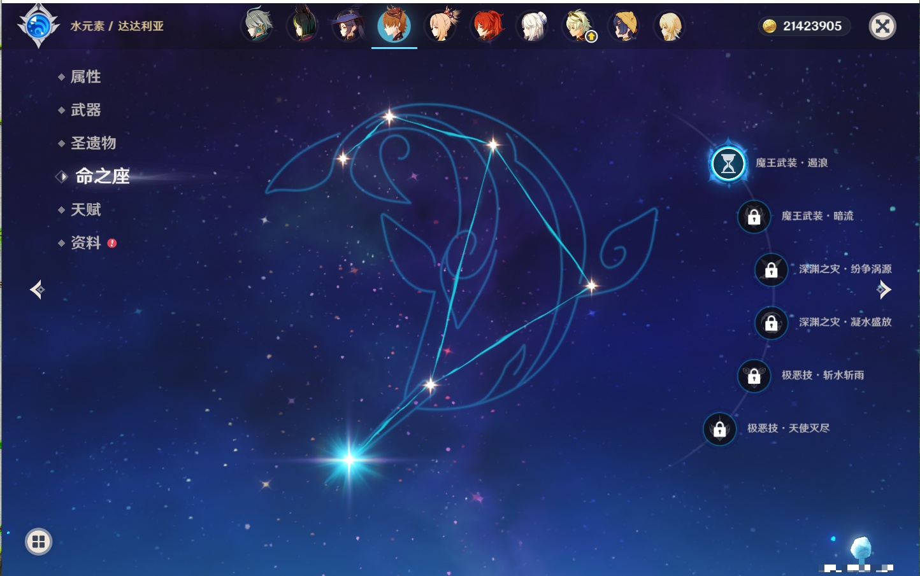Open the grid menu button

(38, 542)
